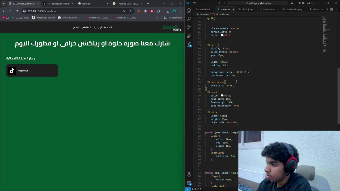Click the remote window status bar button
Image resolution: width=340 pixels, height=191 pixels.
coord(188,189)
